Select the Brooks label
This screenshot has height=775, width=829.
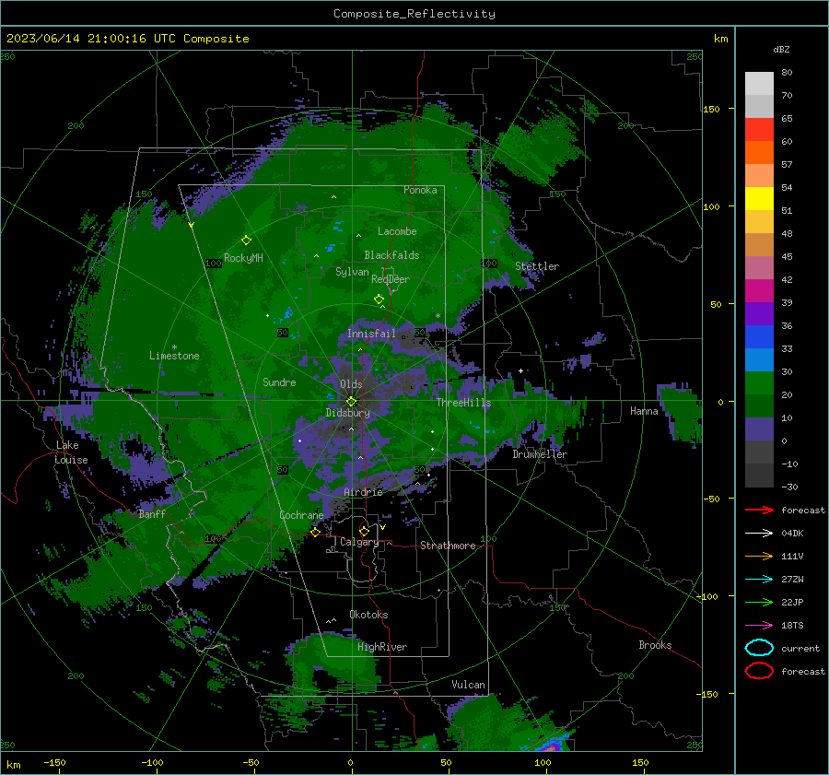coord(655,645)
